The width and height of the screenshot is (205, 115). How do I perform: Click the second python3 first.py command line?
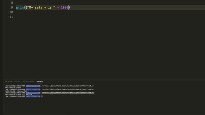[68, 89]
